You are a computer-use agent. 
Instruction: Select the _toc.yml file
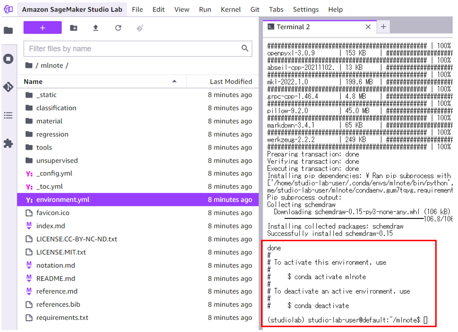[138, 186]
